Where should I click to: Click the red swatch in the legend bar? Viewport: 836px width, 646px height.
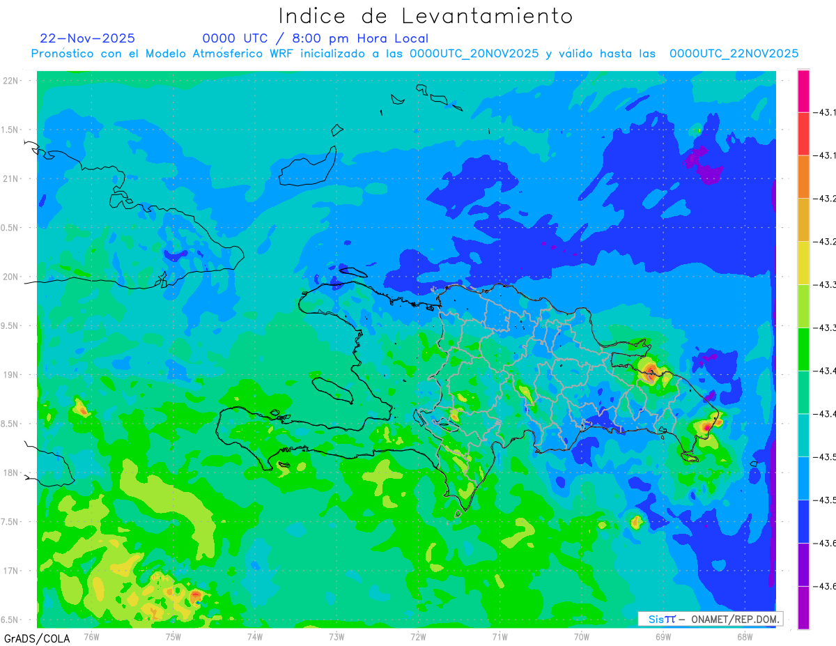[803, 134]
